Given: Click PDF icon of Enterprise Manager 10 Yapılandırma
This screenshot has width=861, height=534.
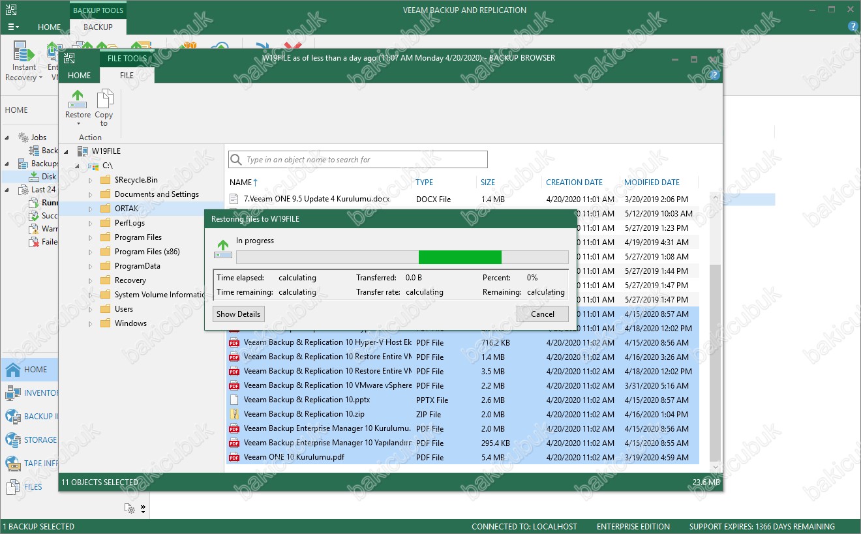Looking at the screenshot, I should 235,443.
